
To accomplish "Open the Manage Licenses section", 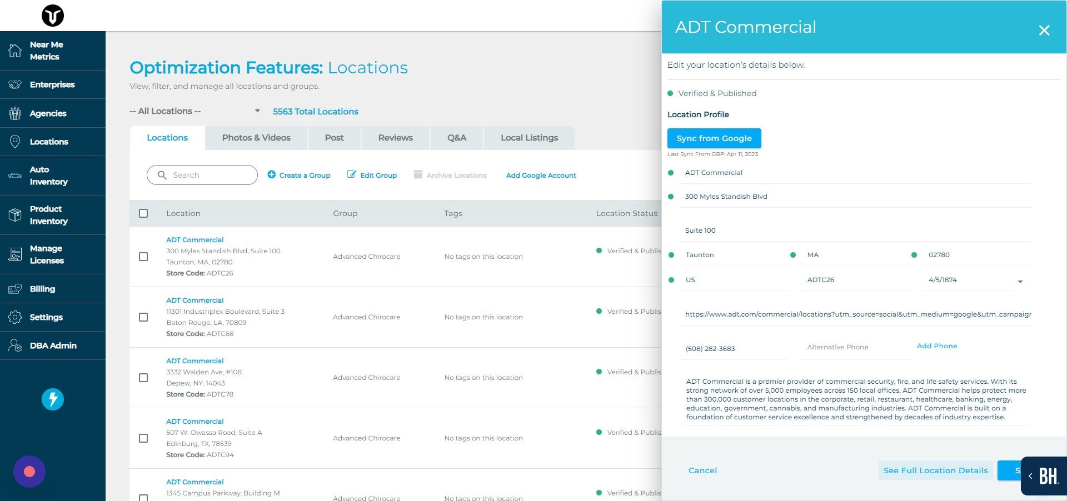I will [x=47, y=254].
